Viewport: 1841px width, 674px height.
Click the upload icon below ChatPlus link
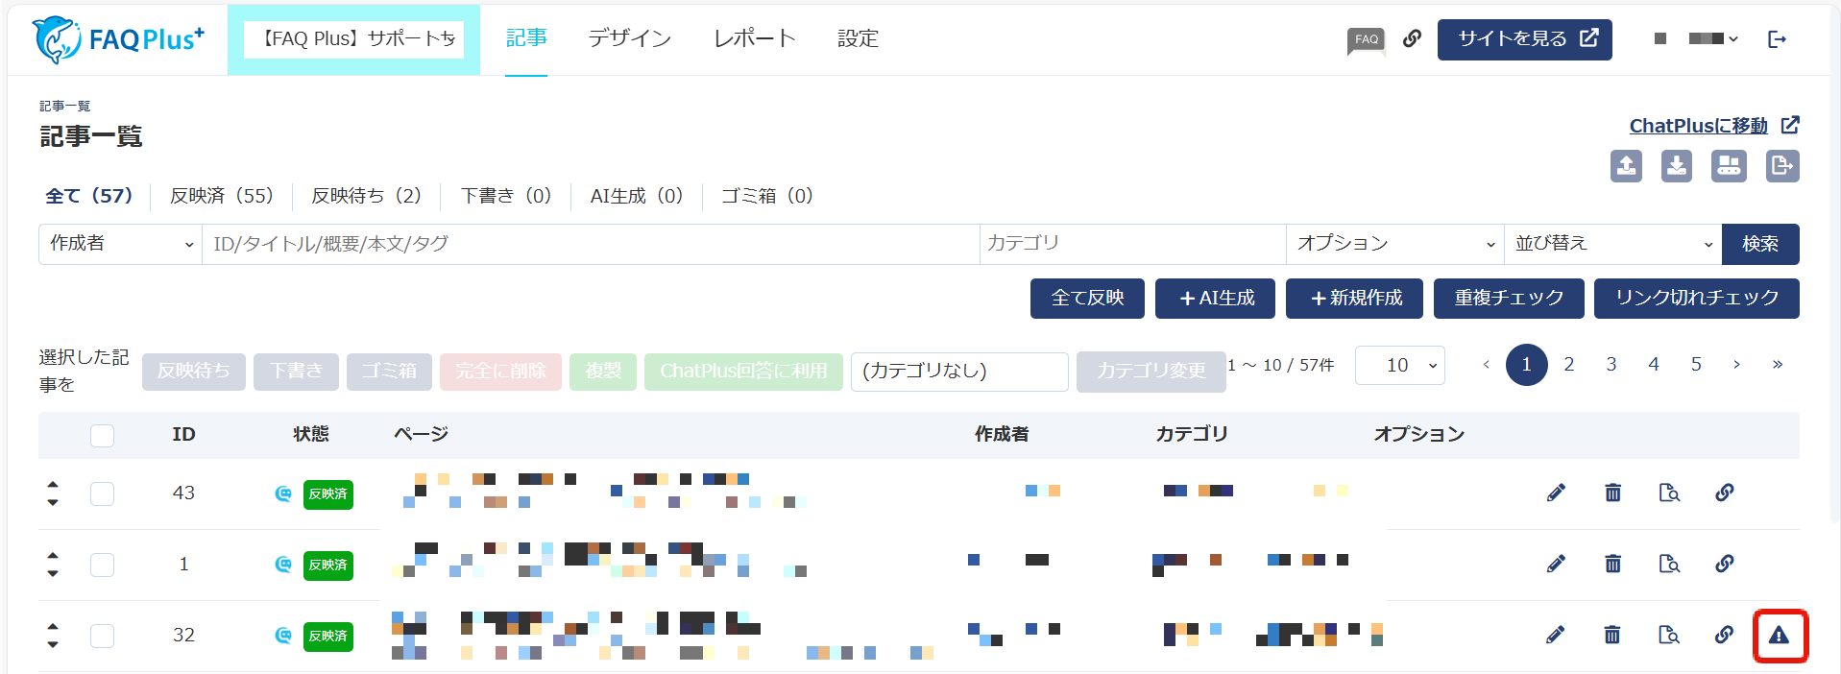pos(1626,166)
